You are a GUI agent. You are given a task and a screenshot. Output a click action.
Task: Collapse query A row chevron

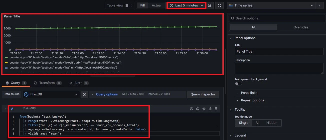point(5,109)
